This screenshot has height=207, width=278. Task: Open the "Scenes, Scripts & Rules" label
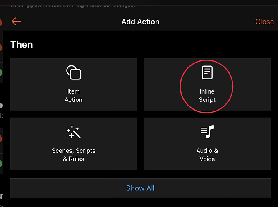tap(74, 155)
